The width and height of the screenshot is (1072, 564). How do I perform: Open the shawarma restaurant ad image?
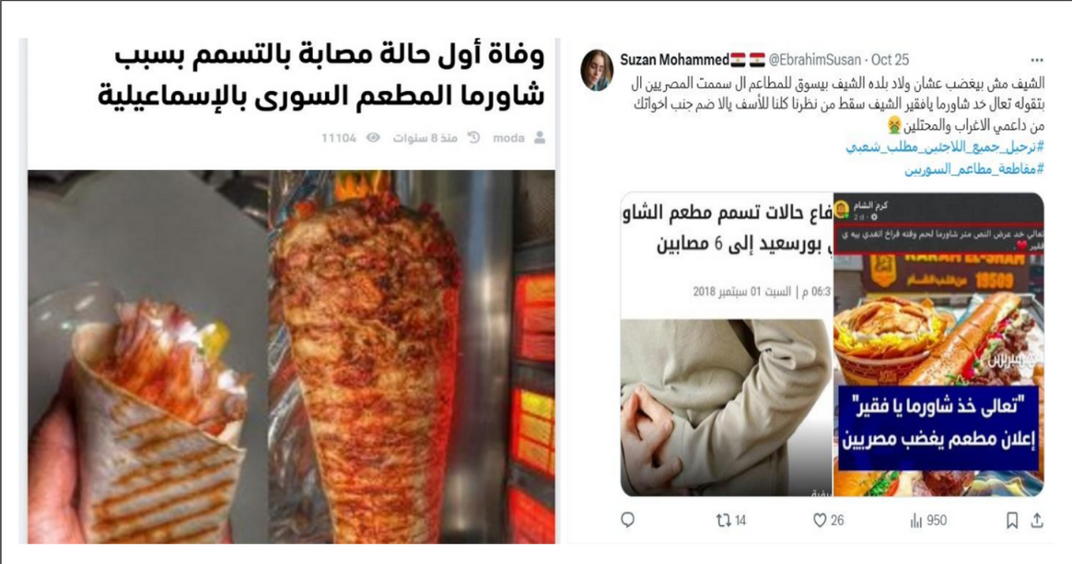[938, 344]
